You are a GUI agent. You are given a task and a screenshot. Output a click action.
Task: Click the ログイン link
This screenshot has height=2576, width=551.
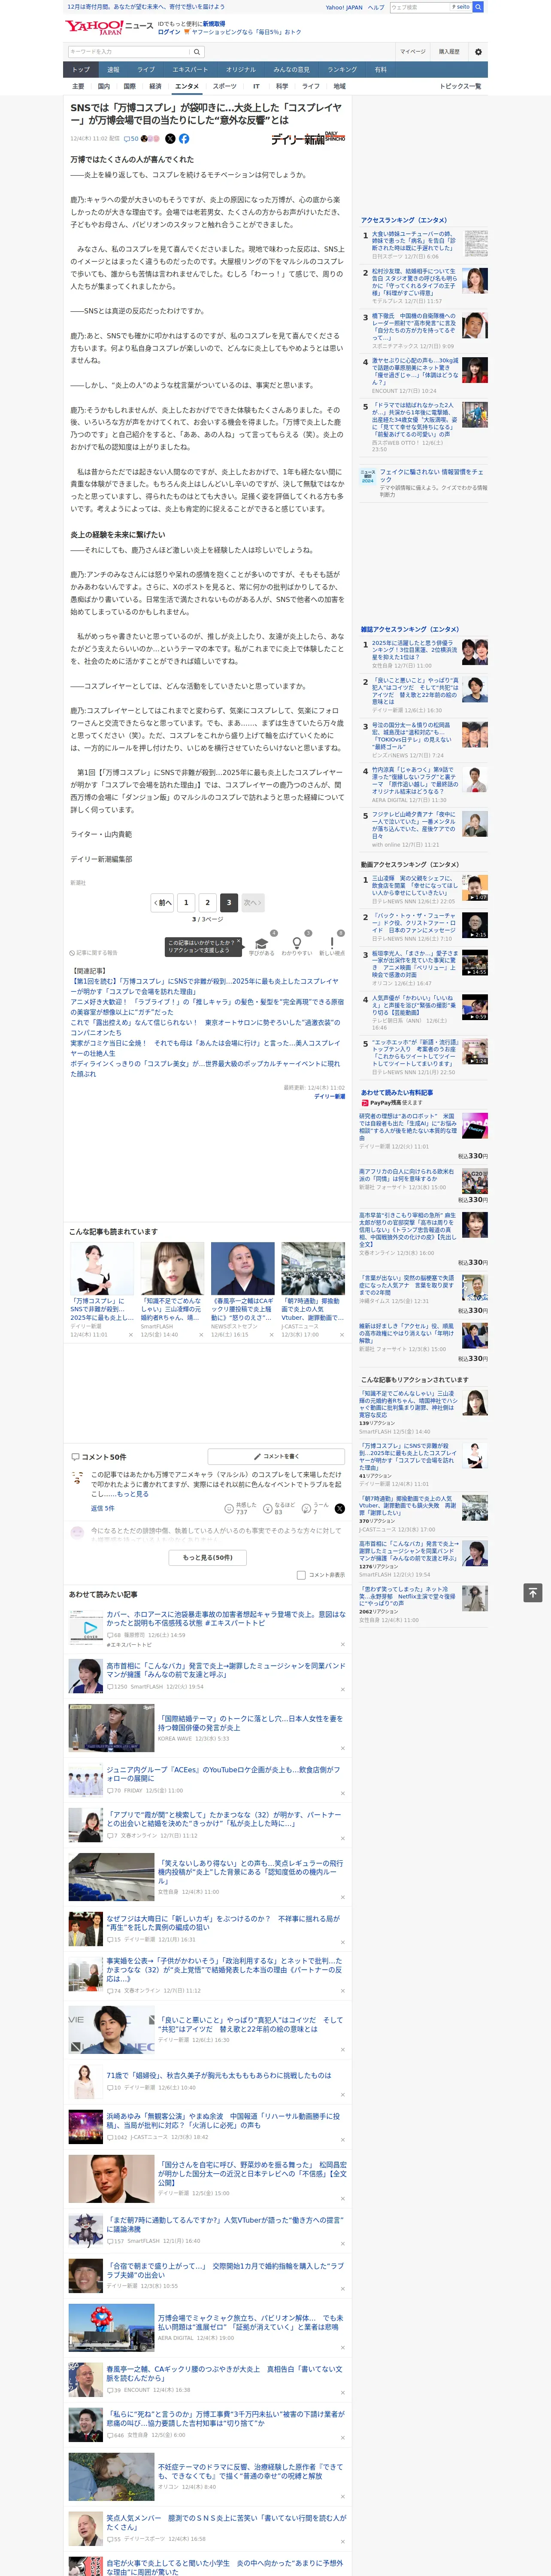[169, 32]
